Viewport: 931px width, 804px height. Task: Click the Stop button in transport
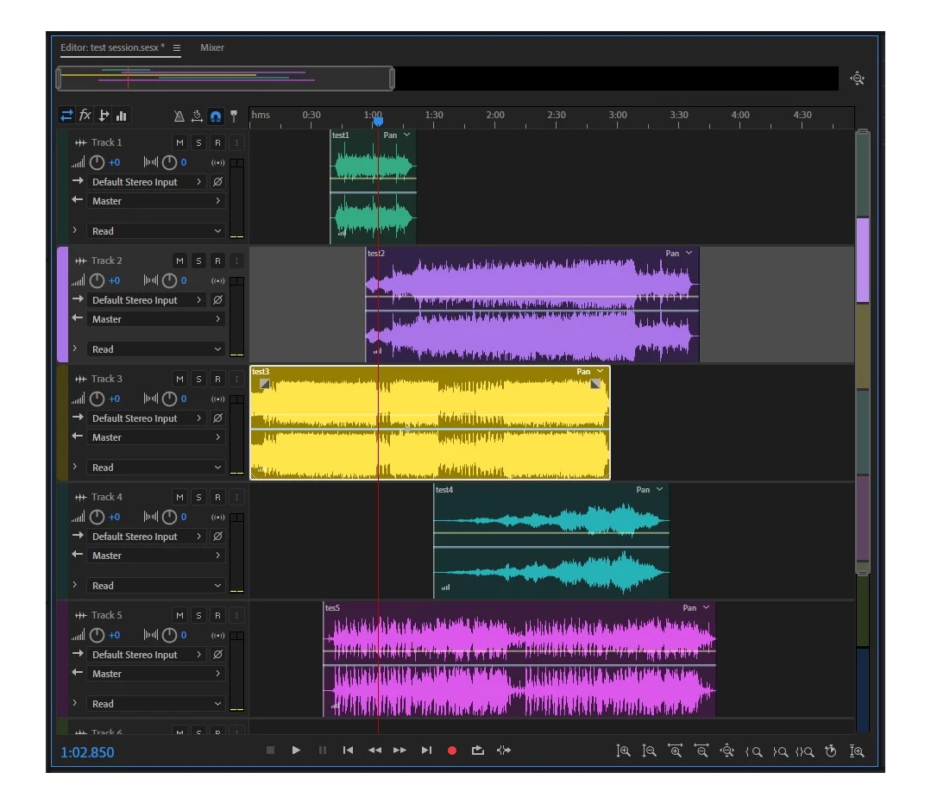[270, 751]
